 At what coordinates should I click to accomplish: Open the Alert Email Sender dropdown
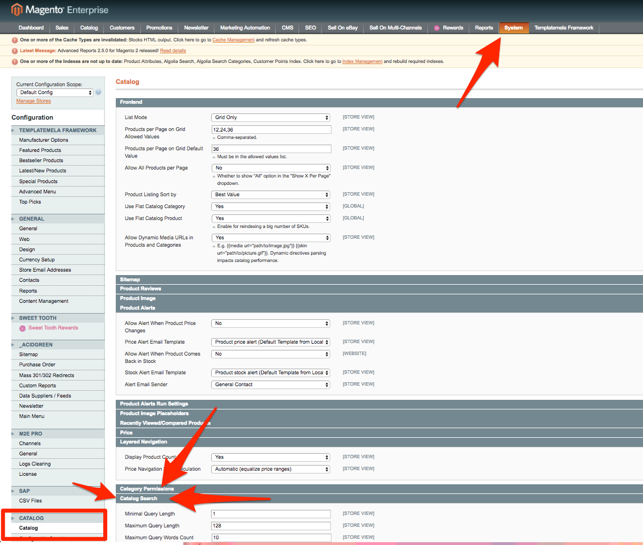[x=271, y=385]
